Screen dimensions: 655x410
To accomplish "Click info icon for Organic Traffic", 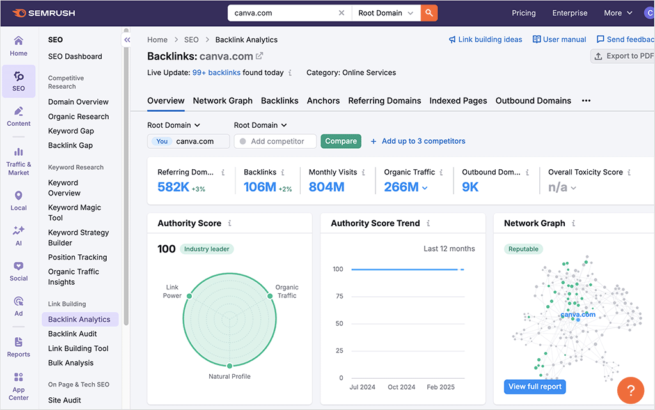I will click(x=441, y=172).
